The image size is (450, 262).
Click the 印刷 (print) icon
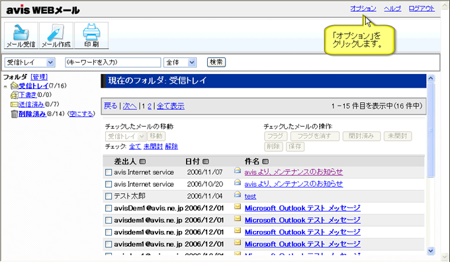[91, 35]
